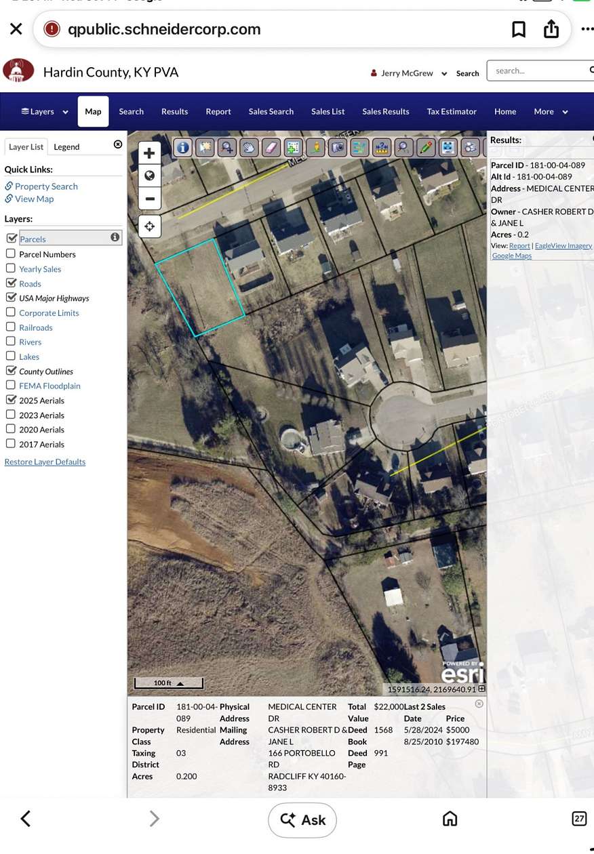Enable the Yearly Sales layer
Viewport: 594px width, 854px height.
11,268
